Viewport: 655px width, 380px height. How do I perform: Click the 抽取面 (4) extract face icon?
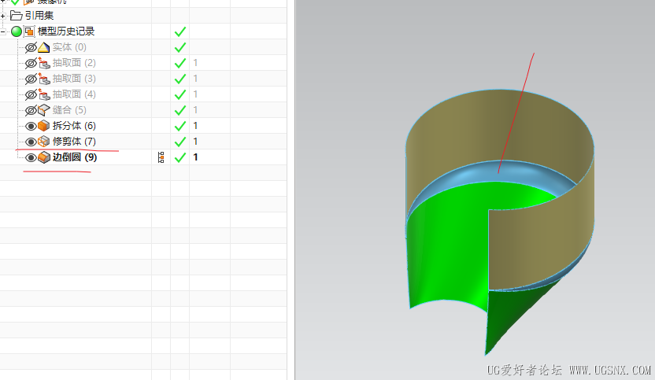(x=44, y=94)
